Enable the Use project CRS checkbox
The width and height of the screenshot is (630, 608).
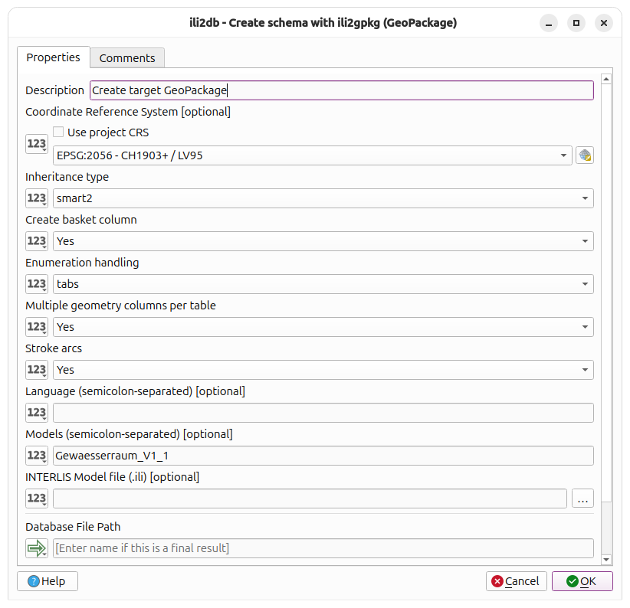[x=58, y=132]
